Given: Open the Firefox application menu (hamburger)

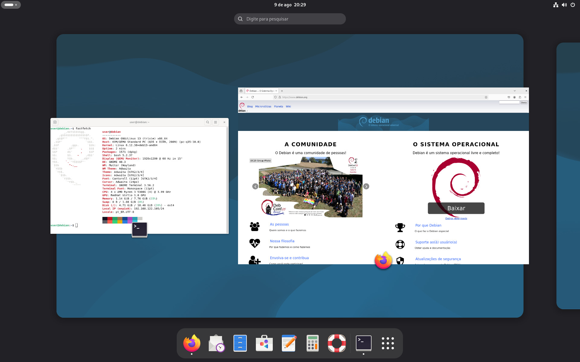Looking at the screenshot, I should pos(525,97).
